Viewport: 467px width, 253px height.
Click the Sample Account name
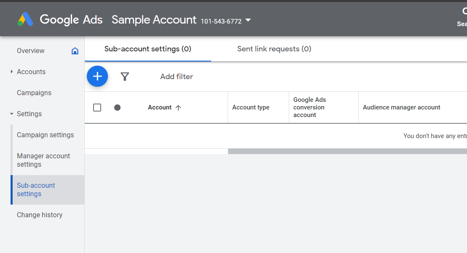154,20
